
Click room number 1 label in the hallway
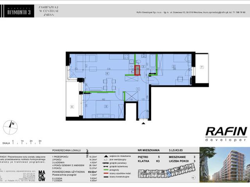[x=138, y=89]
